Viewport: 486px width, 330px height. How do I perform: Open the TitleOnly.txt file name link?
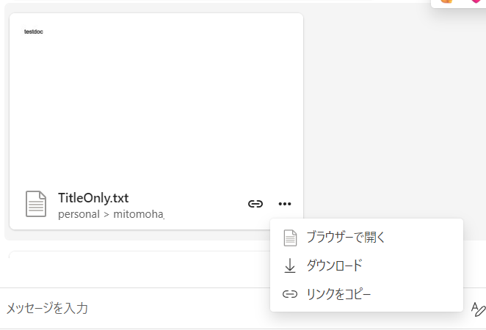93,198
